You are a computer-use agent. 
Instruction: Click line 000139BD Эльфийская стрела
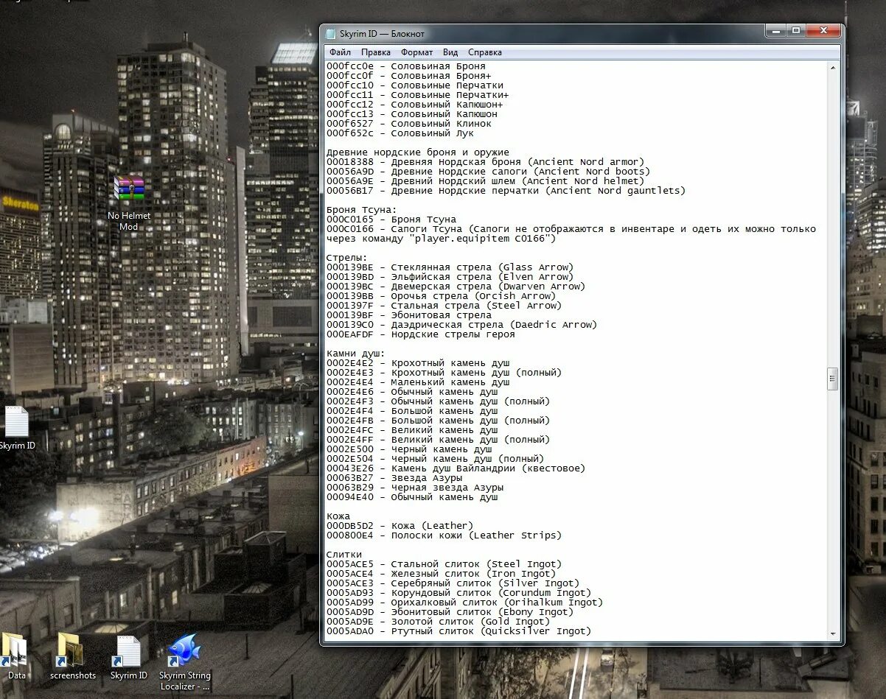point(450,277)
